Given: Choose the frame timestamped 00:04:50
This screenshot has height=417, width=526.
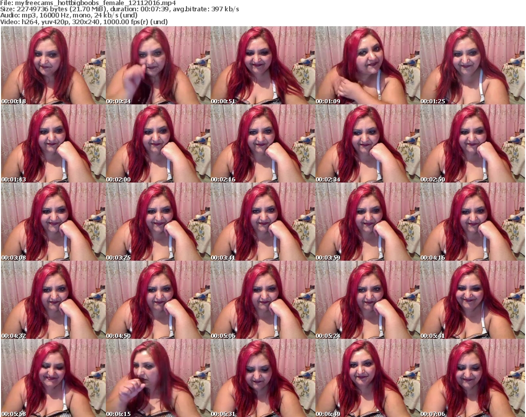Looking at the screenshot, I should pos(158,300).
